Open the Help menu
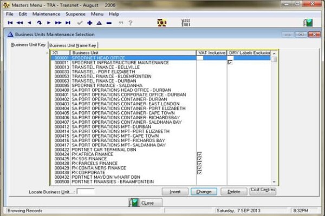Viewport: 325px width, 216px height. click(x=114, y=14)
